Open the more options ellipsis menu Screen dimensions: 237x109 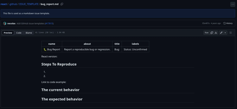233,4
